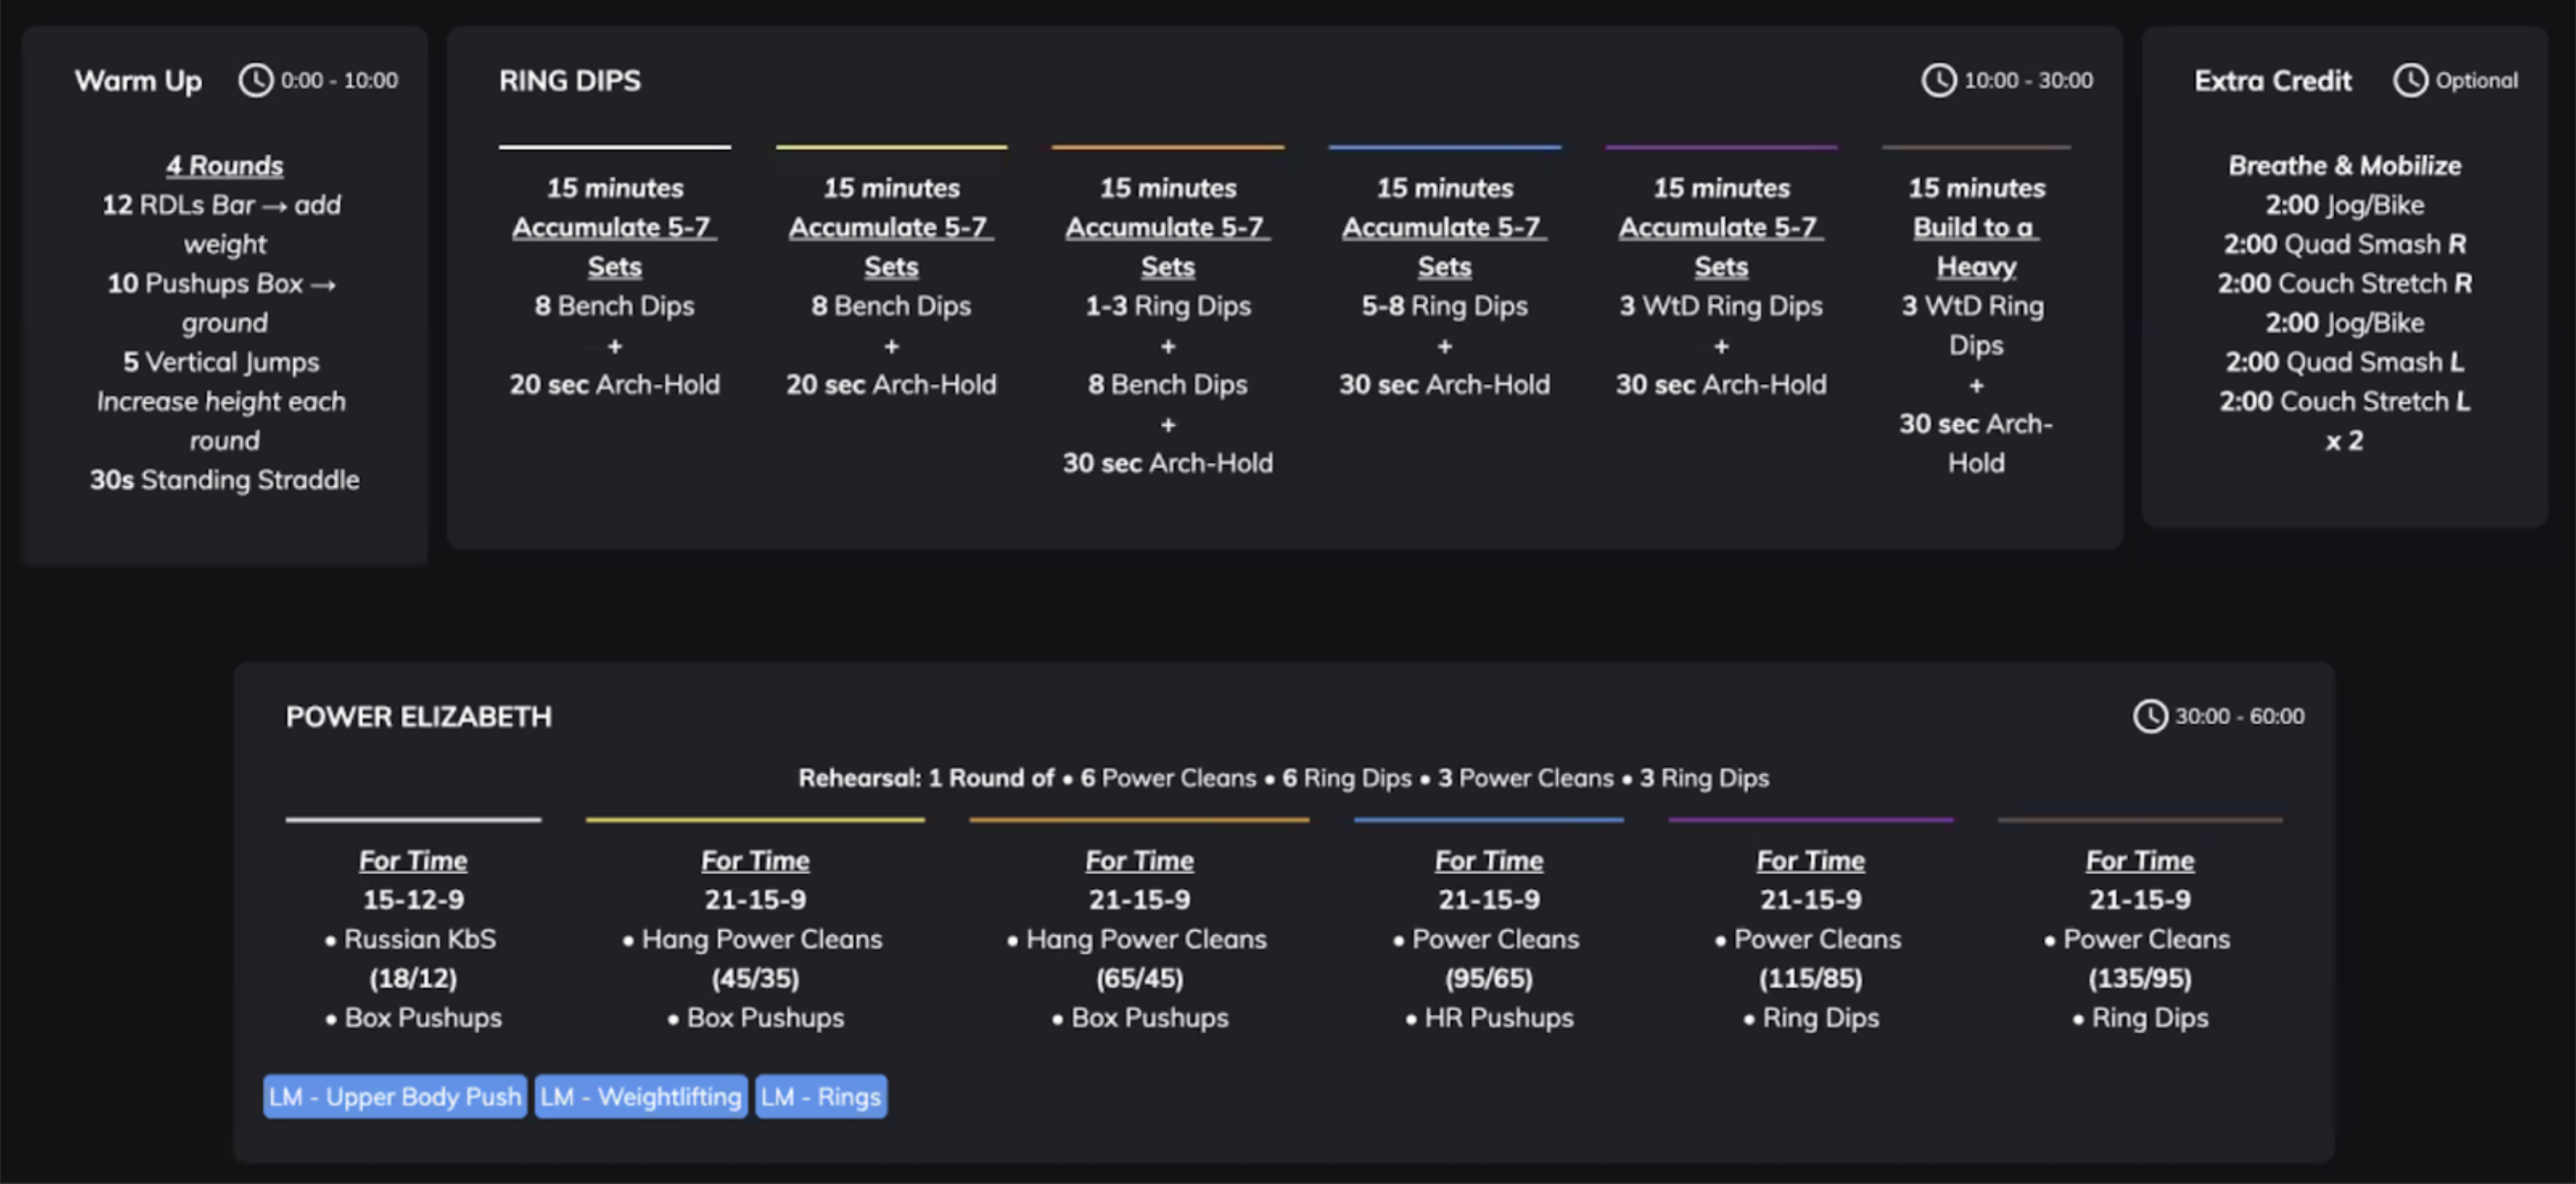
Task: Select the LM - Rings tag
Action: (821, 1096)
